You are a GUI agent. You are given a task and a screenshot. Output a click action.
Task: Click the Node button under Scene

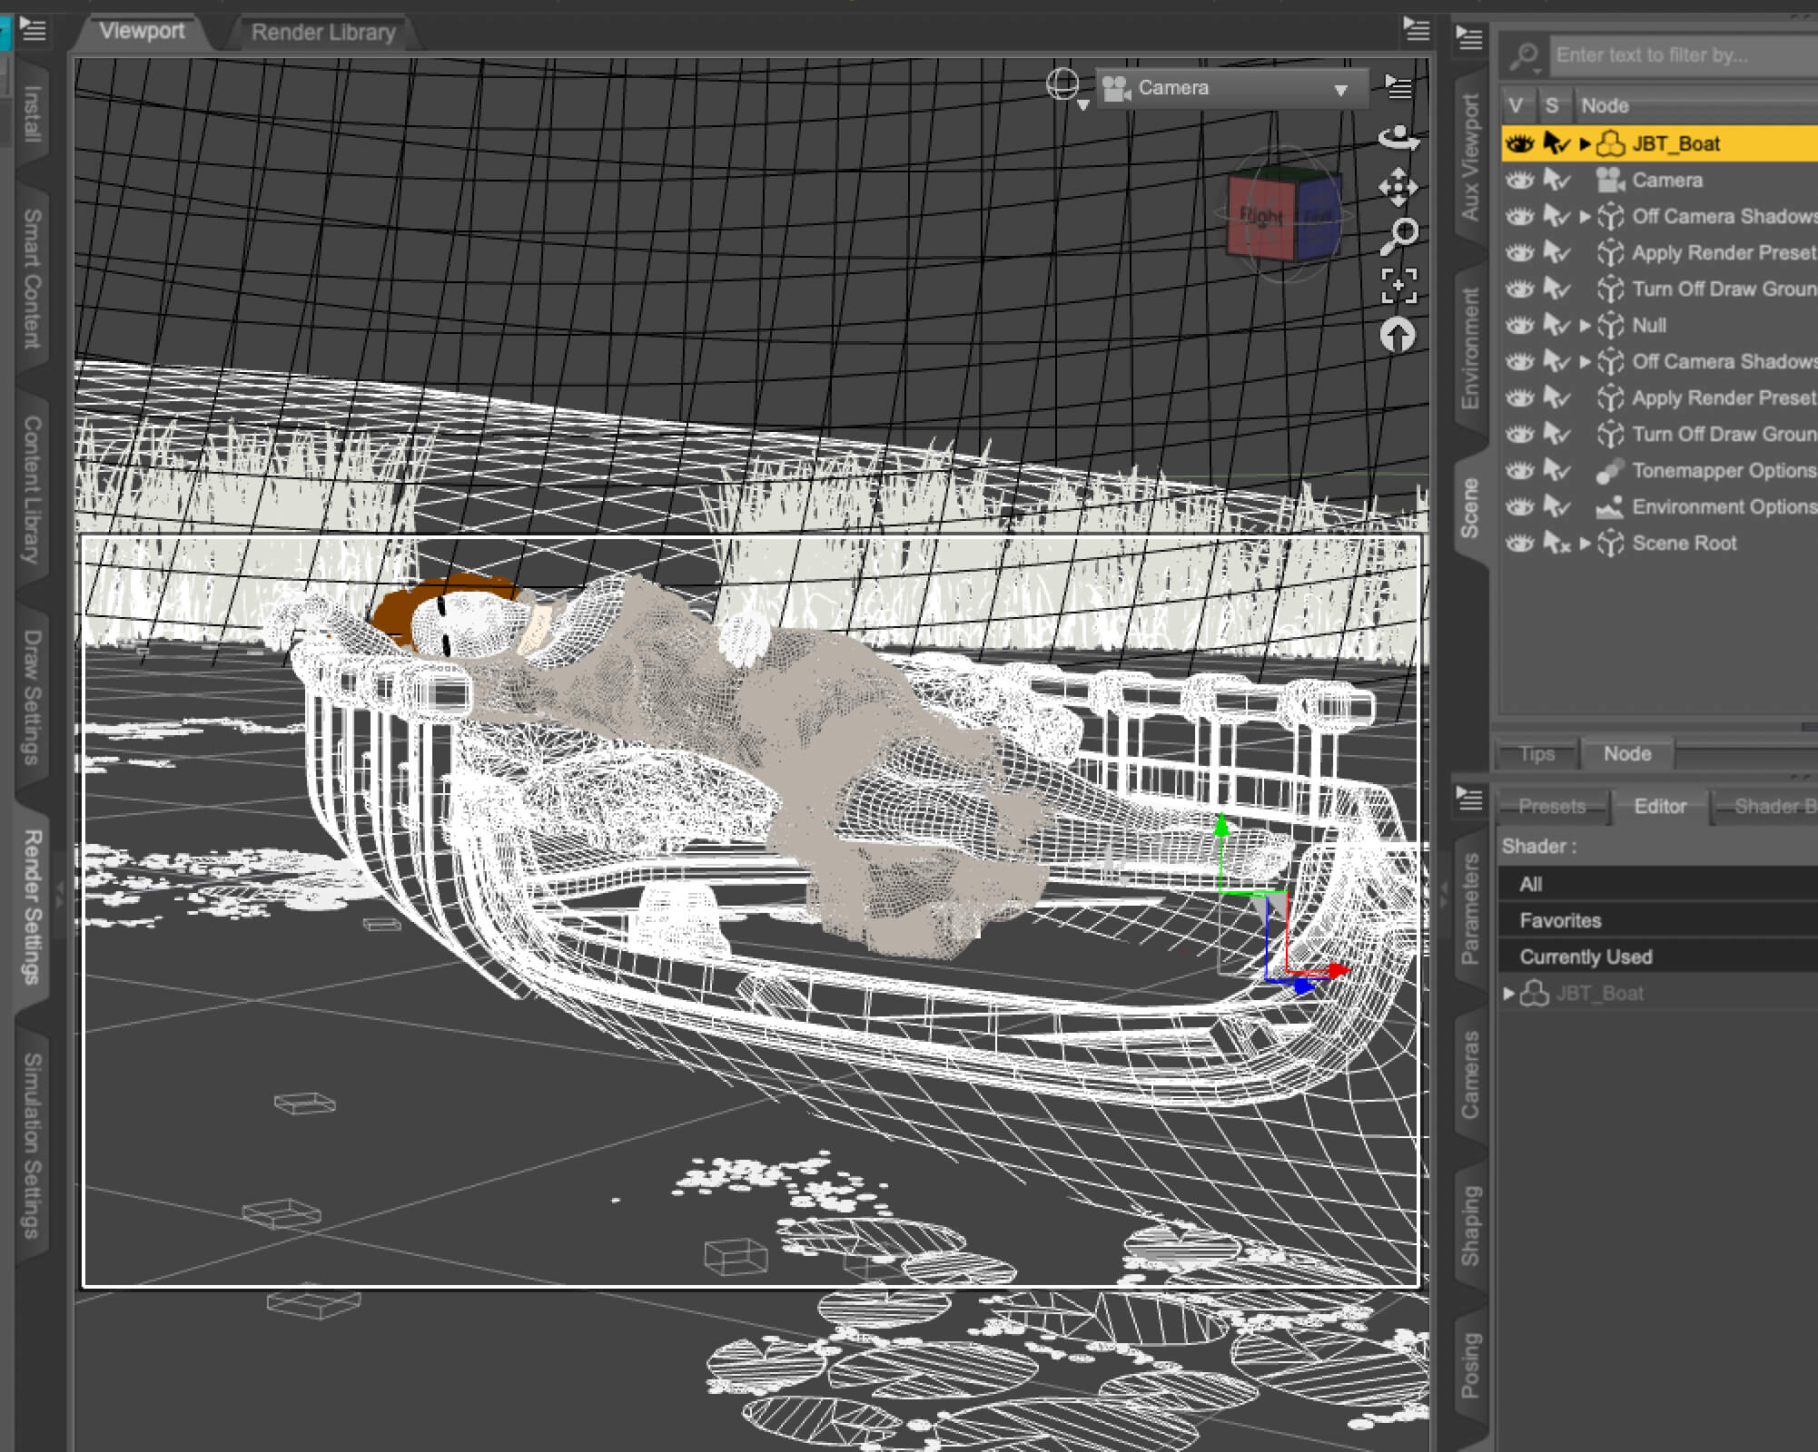coord(1627,753)
